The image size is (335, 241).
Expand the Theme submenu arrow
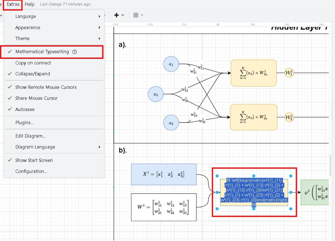[99, 38]
